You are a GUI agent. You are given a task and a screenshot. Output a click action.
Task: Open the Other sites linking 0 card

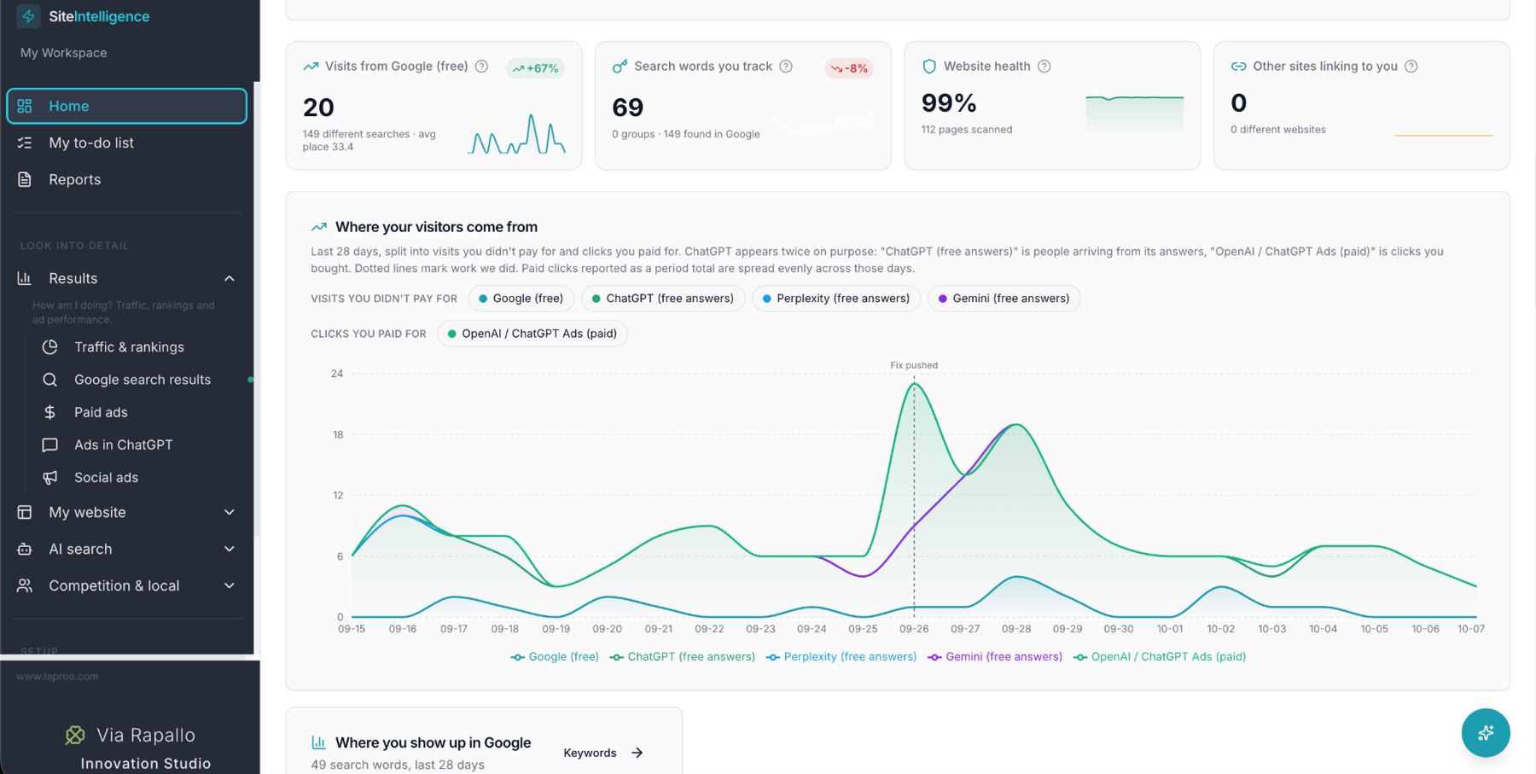point(1361,106)
